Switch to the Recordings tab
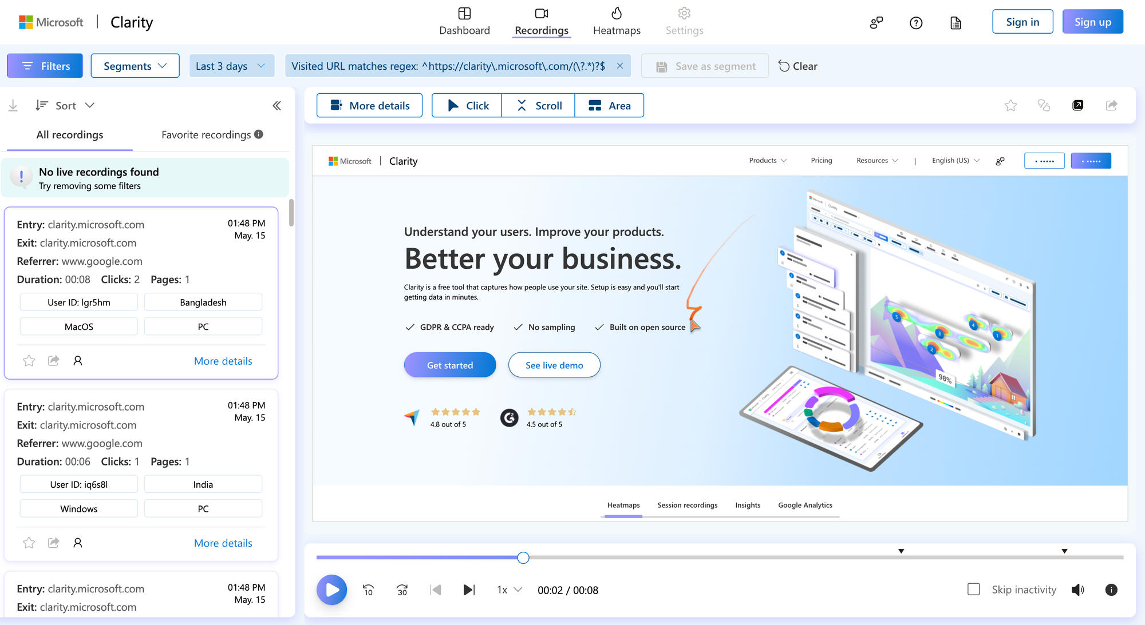 click(x=542, y=22)
